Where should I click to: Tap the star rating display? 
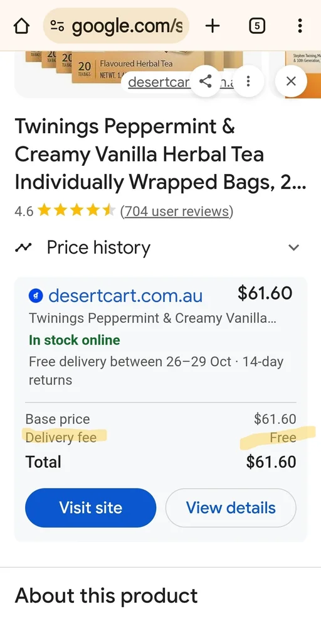[76, 210]
